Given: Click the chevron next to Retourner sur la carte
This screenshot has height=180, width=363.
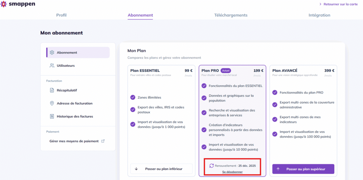Looking at the screenshot, I should coord(320,4).
